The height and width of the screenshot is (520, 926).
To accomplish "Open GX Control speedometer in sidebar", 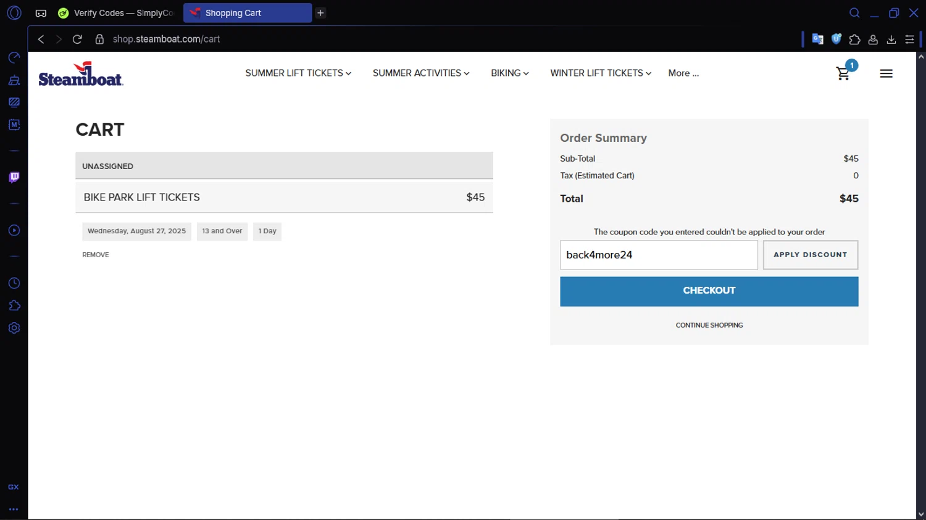I will coord(14,57).
